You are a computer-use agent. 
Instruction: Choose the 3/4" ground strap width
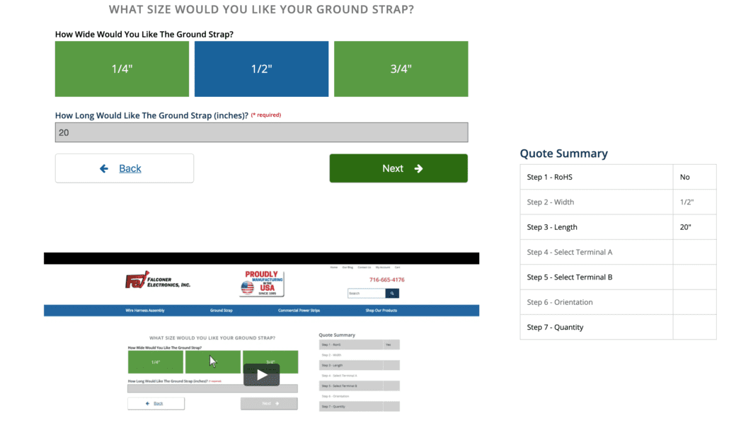(401, 69)
